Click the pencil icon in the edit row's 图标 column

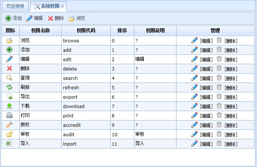(9, 59)
